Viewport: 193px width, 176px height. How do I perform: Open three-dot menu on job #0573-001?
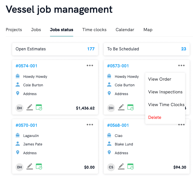click(181, 65)
